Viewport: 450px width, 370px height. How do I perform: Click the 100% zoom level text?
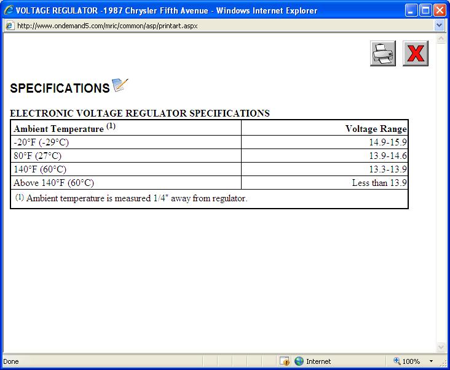click(x=411, y=361)
